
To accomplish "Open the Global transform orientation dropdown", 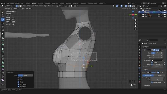I will 61,6.
